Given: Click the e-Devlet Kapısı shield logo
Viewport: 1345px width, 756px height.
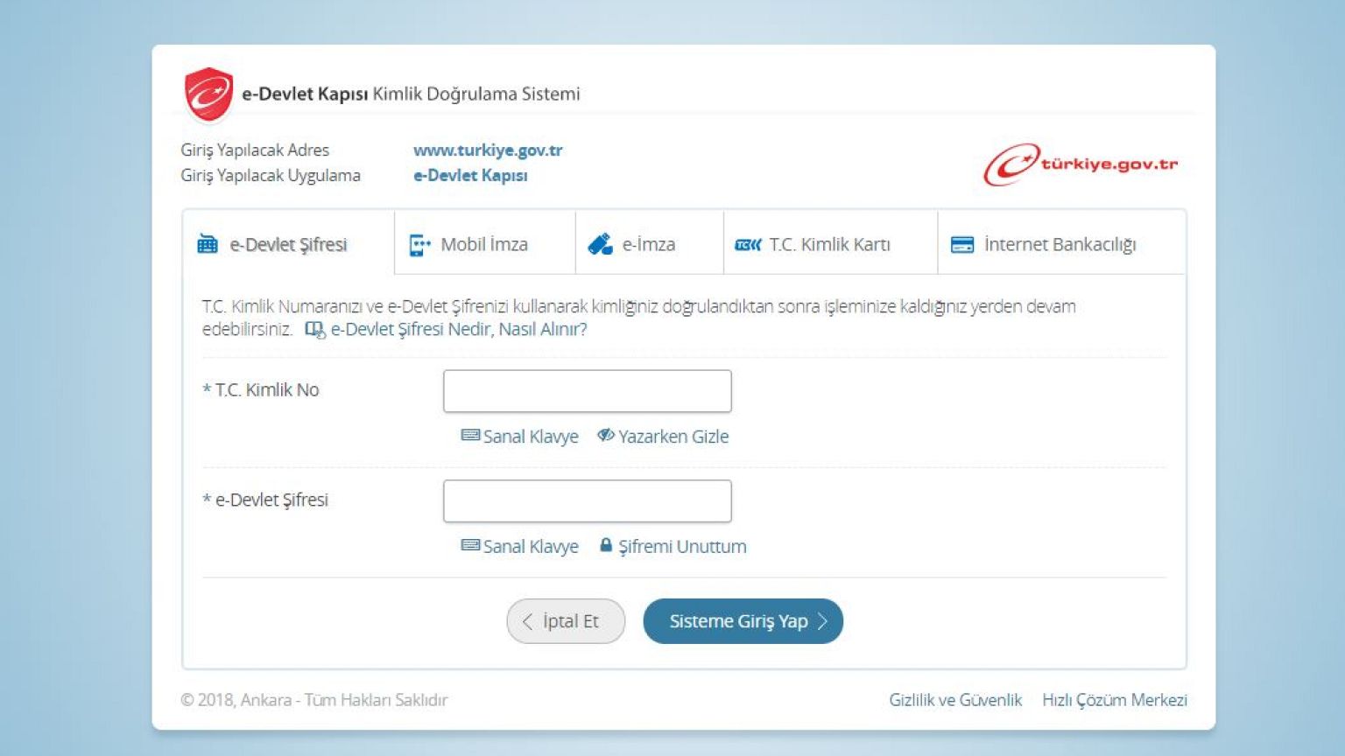Looking at the screenshot, I should coord(208,94).
